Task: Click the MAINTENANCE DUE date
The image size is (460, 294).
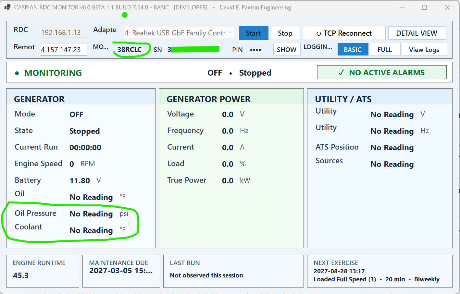Action: point(121,271)
